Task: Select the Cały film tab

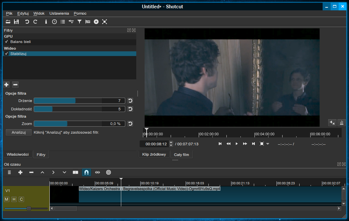Action: pyautogui.click(x=181, y=155)
